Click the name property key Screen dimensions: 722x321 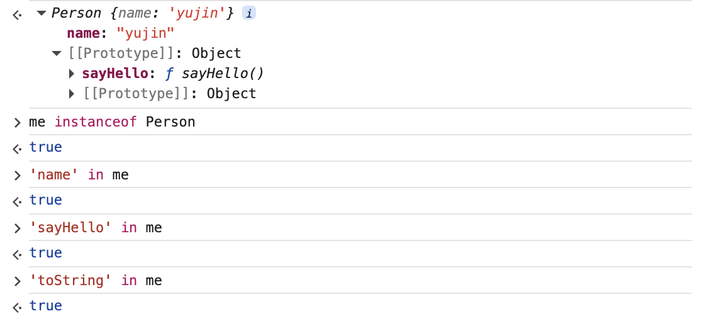[83, 33]
